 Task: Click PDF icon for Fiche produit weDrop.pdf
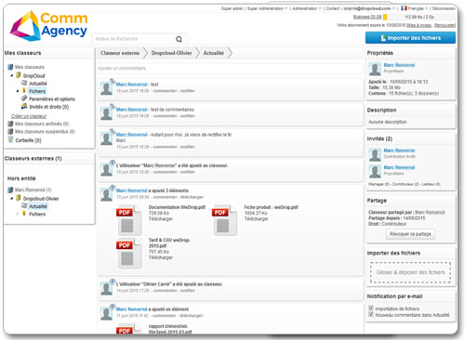tap(225, 220)
